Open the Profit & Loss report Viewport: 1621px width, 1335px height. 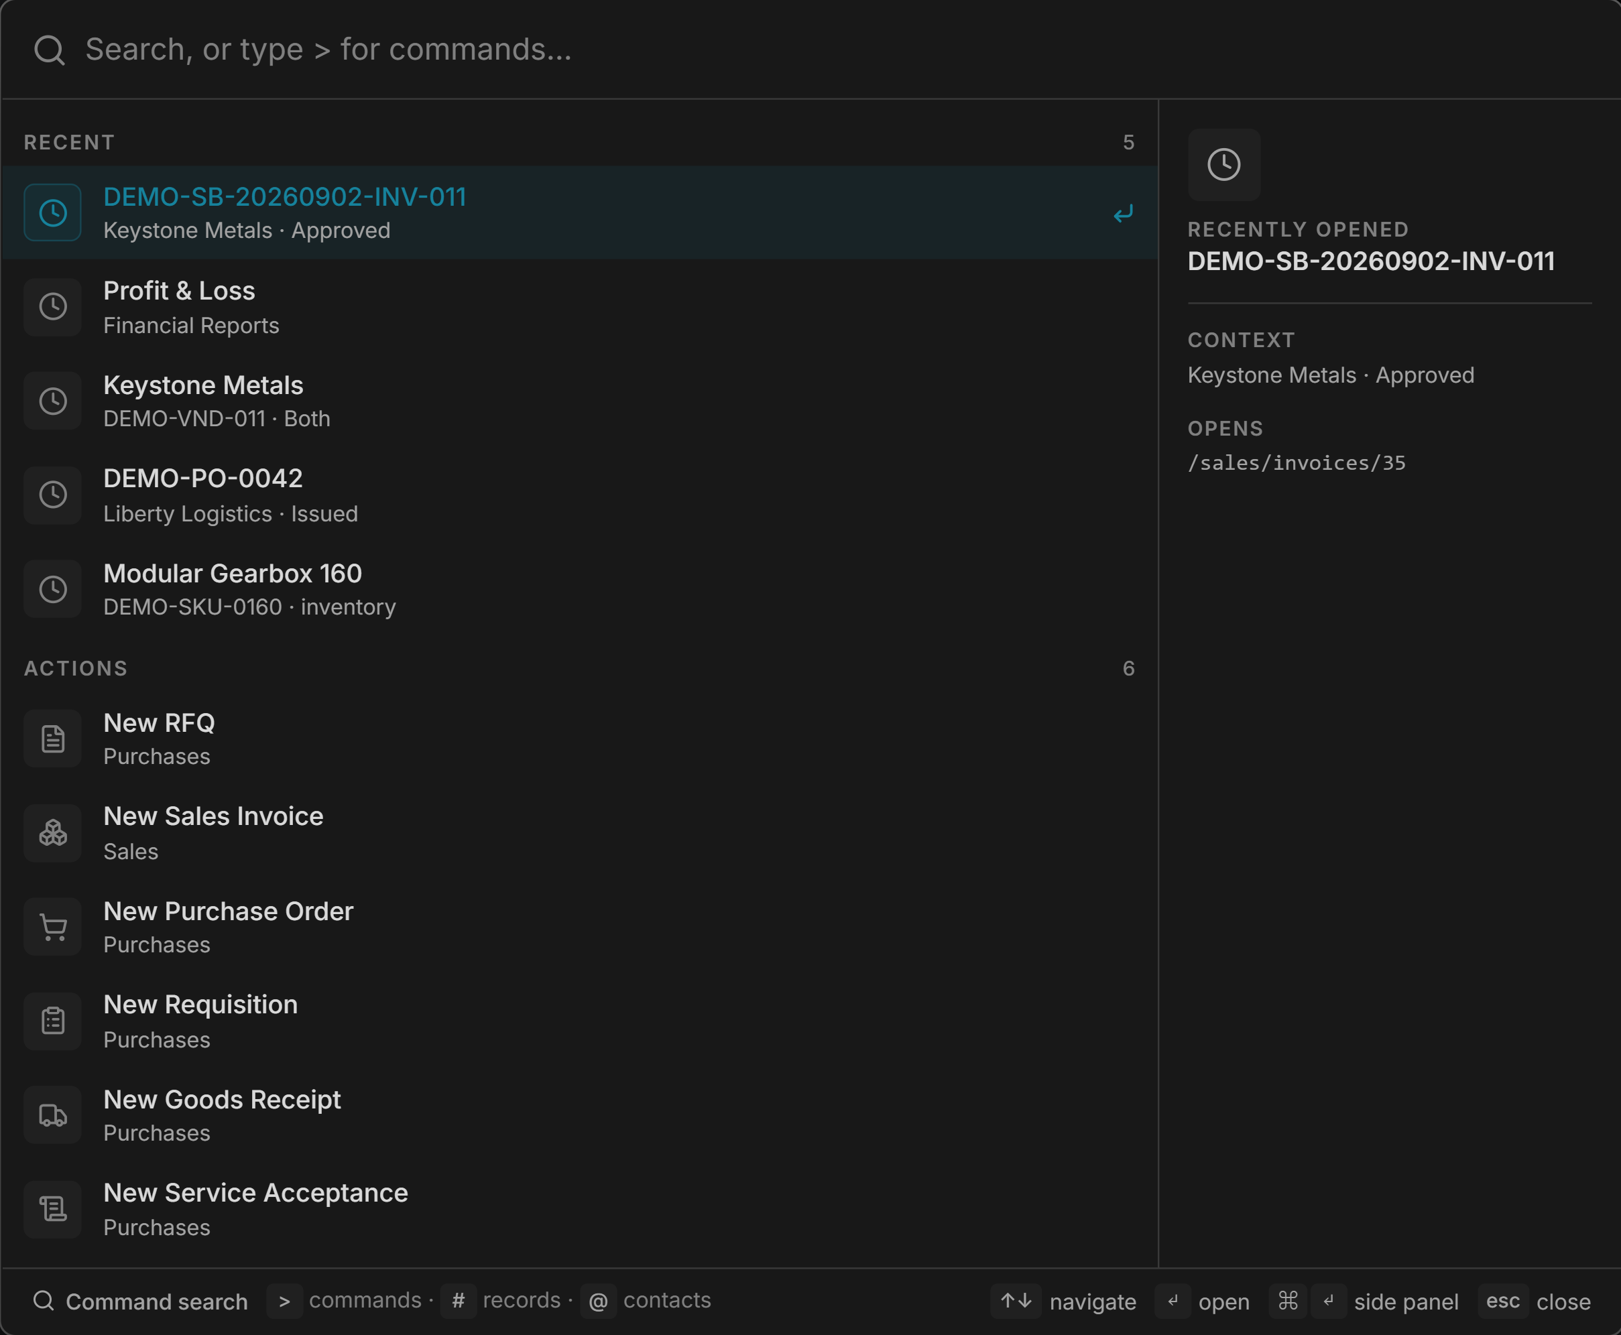tap(580, 307)
